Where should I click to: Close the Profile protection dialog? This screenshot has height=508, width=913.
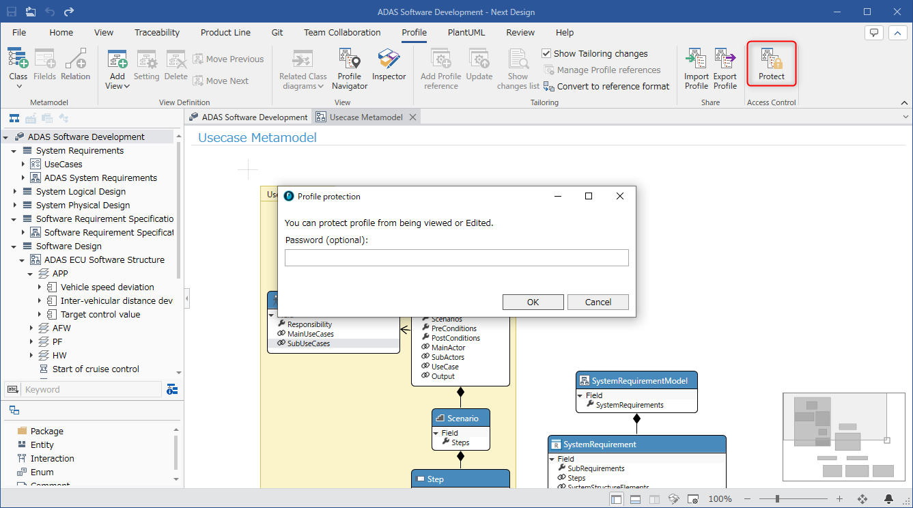(x=620, y=196)
